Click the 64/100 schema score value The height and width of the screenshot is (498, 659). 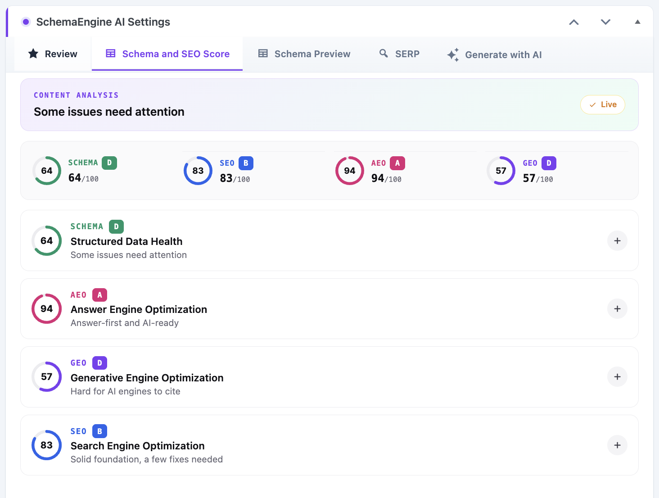(83, 178)
